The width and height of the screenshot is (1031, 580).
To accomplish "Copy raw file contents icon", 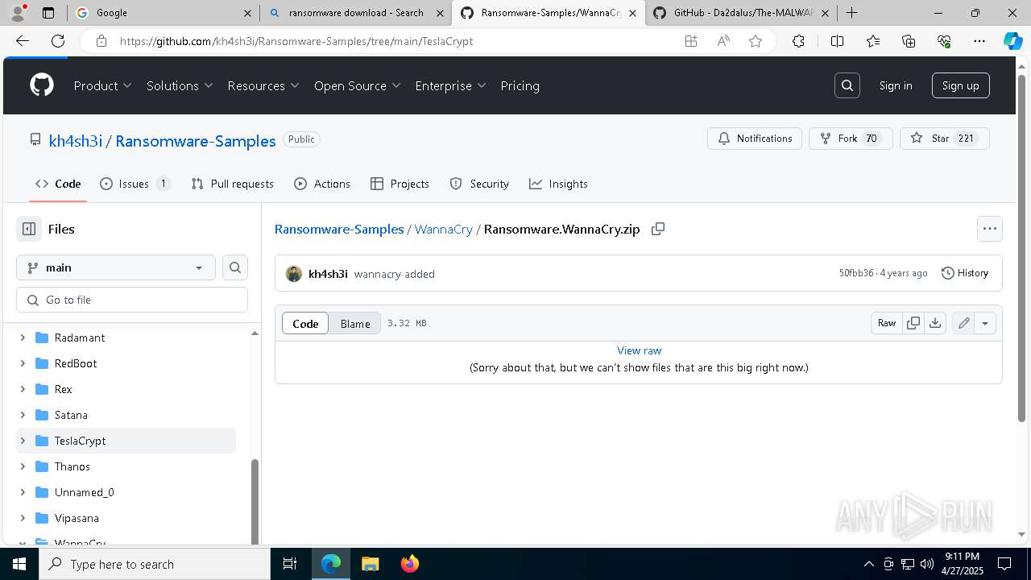I will pos(913,323).
